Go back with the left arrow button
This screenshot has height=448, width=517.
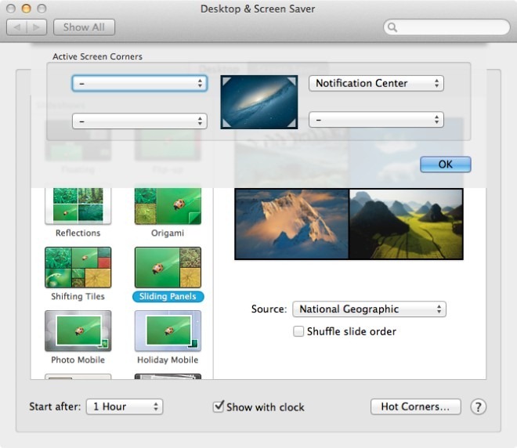[16, 27]
